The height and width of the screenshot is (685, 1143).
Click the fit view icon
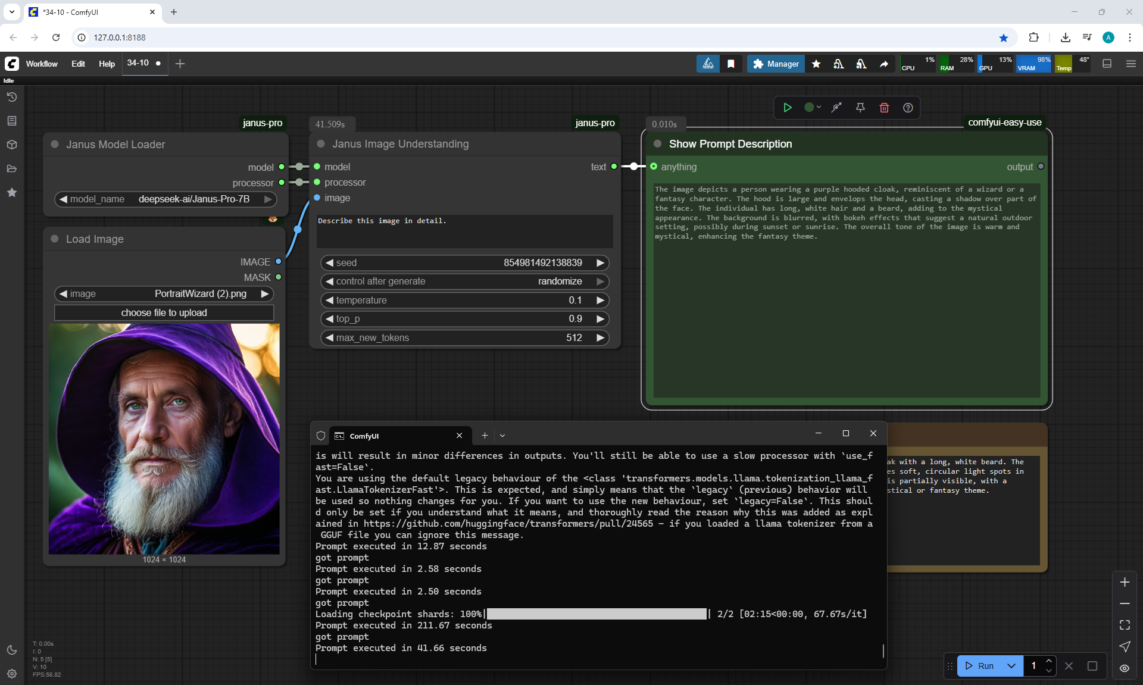[1125, 625]
